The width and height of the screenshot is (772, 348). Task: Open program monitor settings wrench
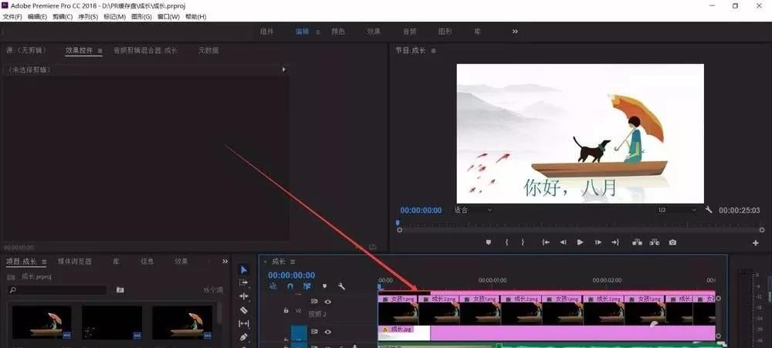709,210
